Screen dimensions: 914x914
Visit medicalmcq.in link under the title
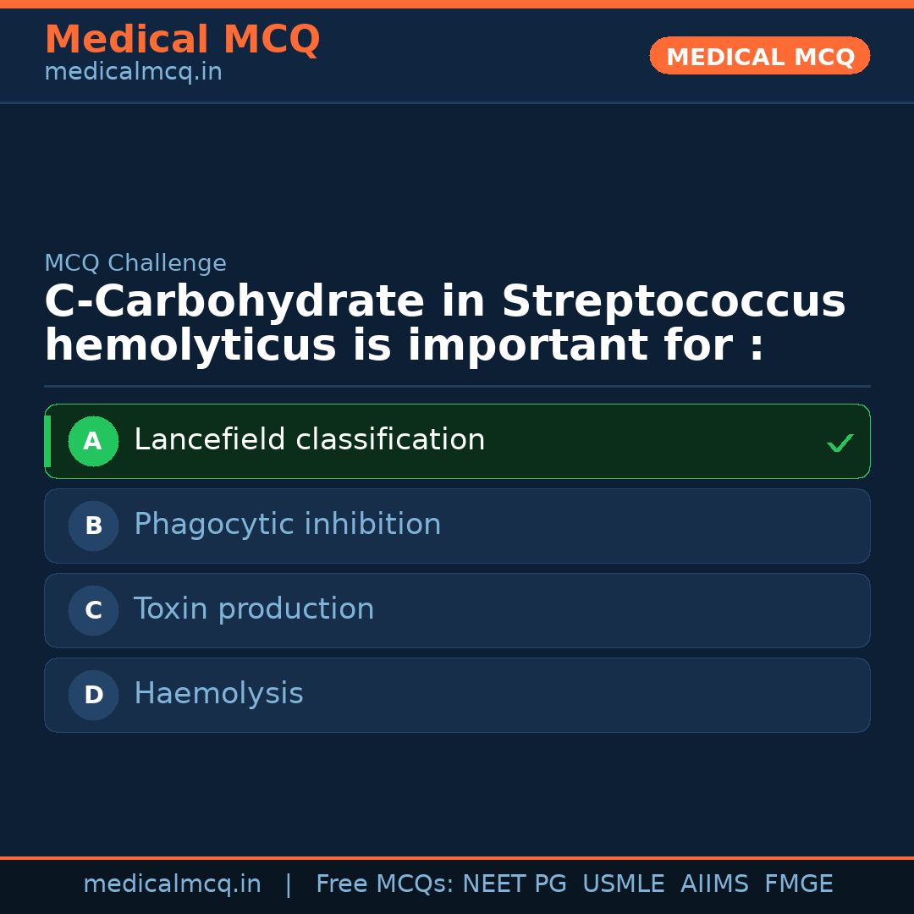[133, 73]
